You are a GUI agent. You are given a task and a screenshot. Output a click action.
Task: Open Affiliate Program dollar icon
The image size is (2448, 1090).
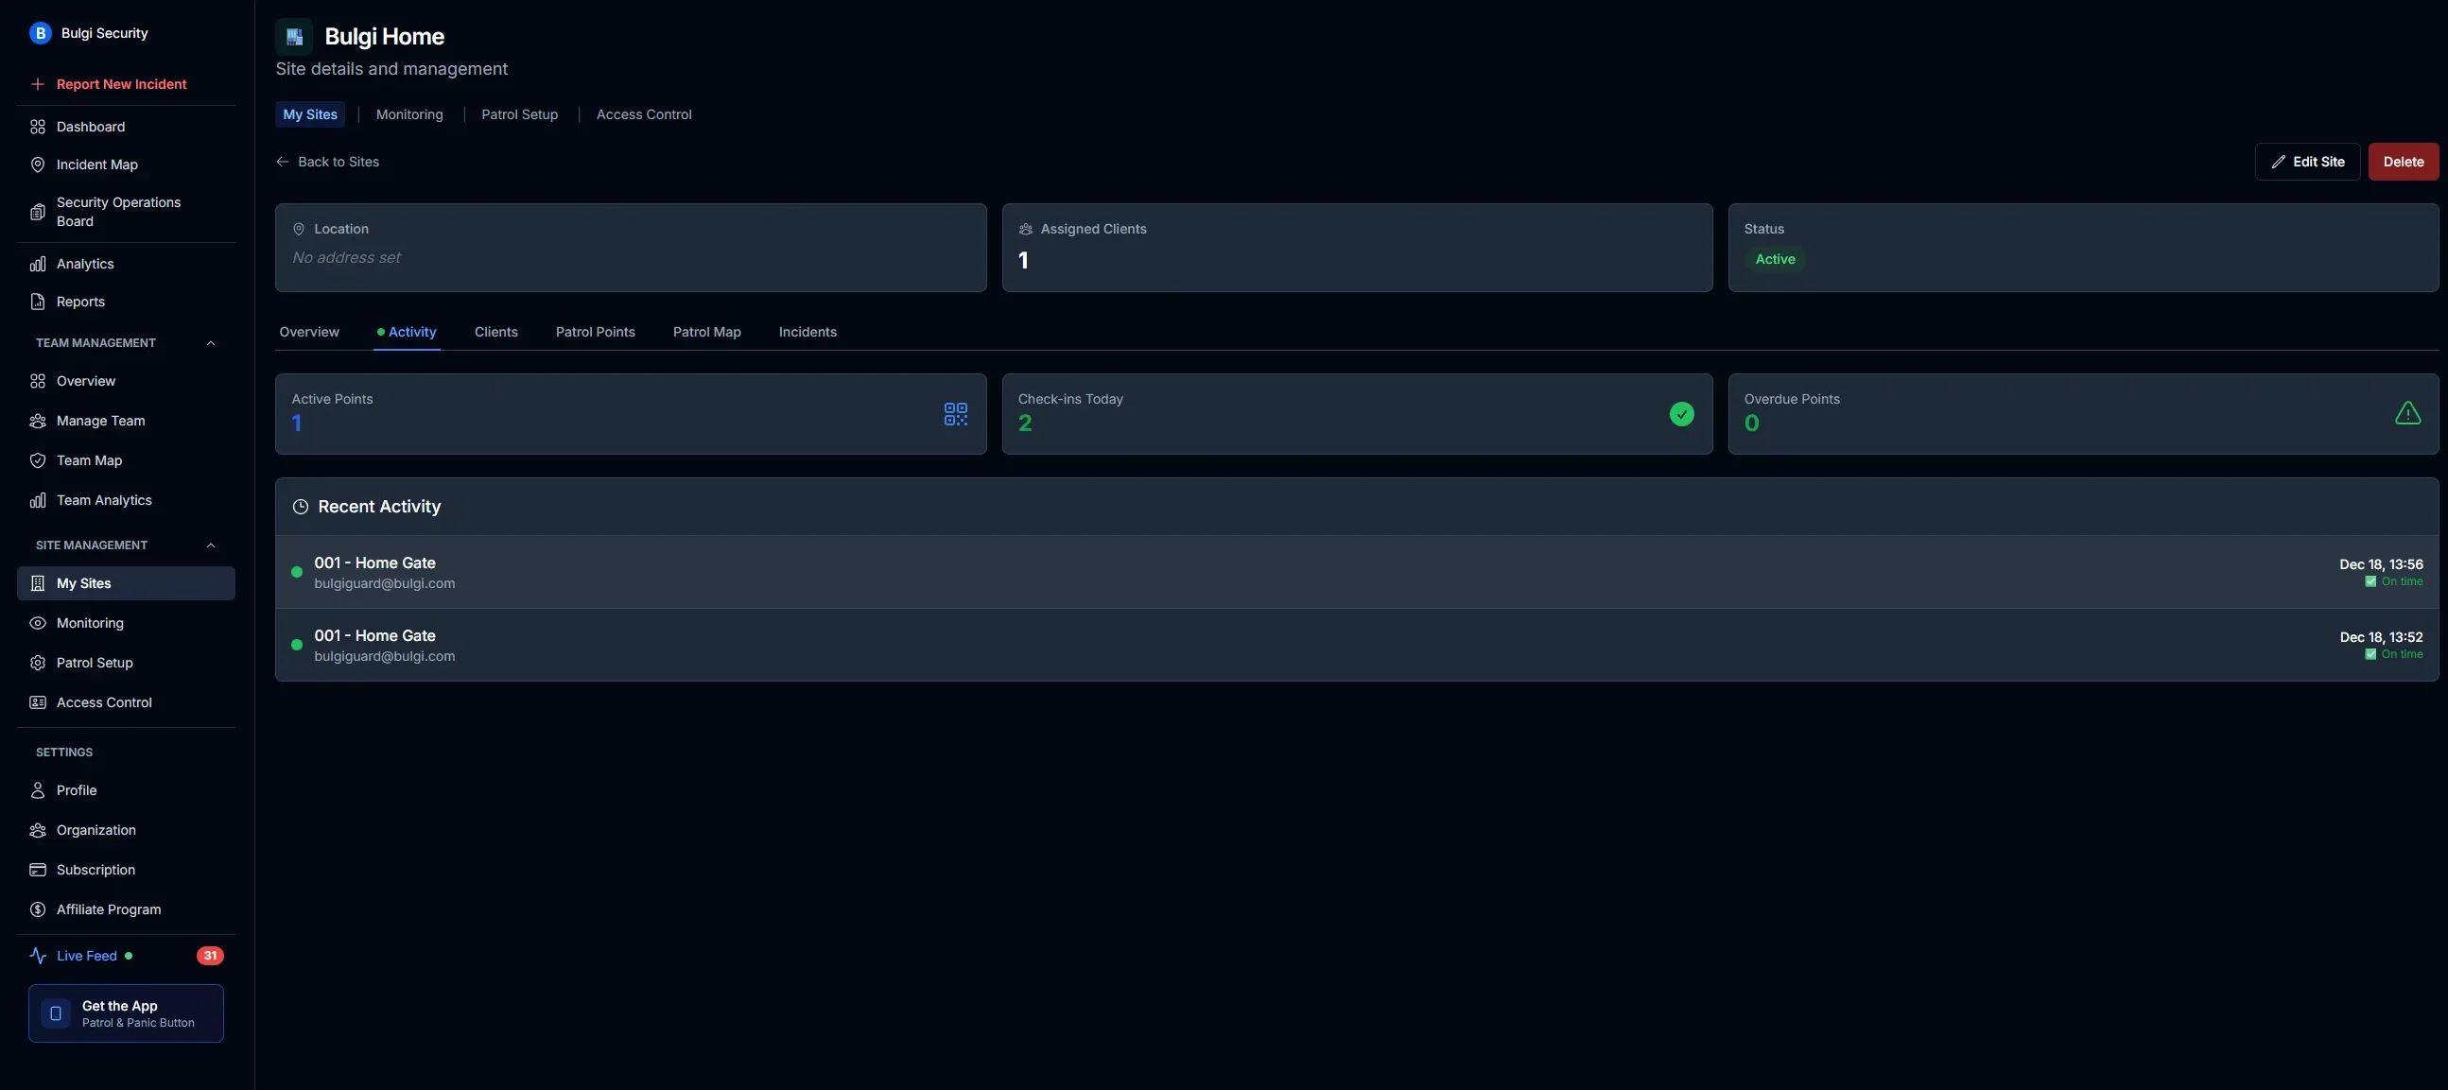tap(38, 909)
